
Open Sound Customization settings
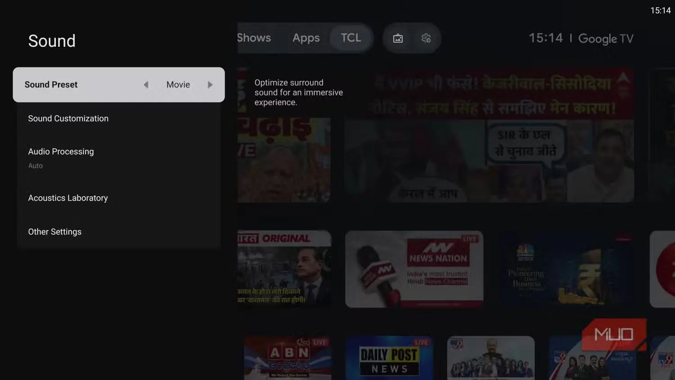pos(119,118)
